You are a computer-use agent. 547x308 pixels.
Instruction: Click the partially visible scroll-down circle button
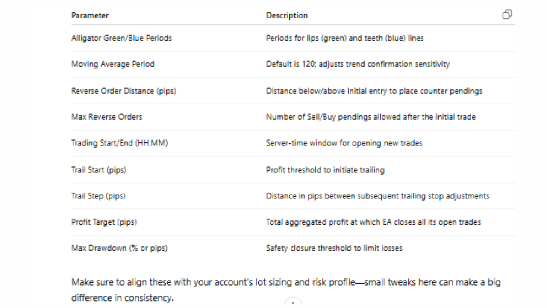point(293,303)
